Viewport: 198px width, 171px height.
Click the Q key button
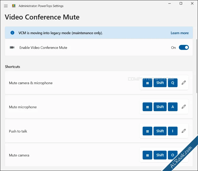coord(173,83)
